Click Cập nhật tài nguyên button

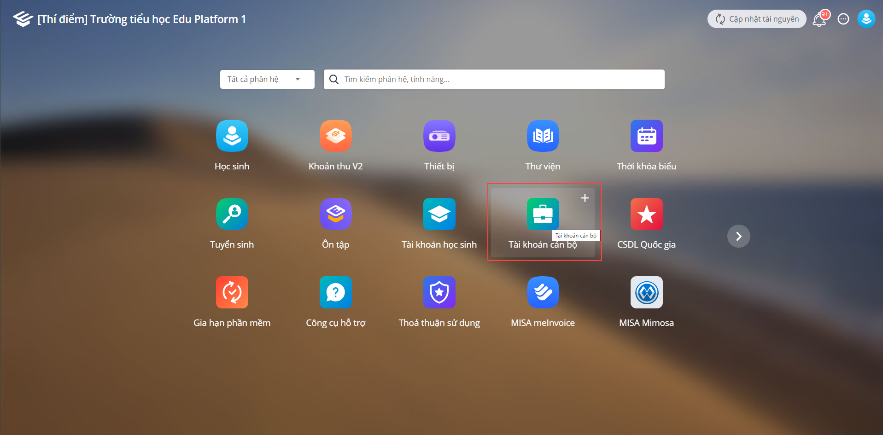[757, 19]
